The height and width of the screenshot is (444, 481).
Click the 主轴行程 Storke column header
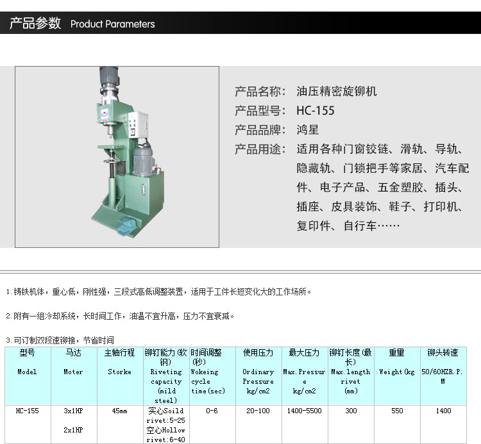pos(119,362)
